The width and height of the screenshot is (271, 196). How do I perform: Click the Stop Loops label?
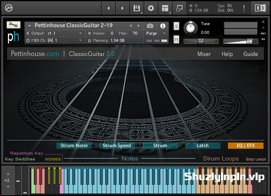coord(256,159)
